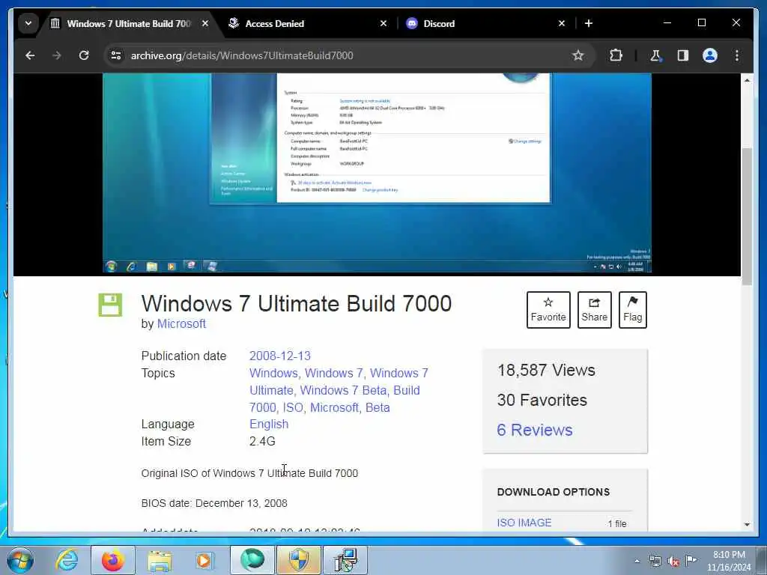The image size is (767, 575).
Task: Open Chrome Labs flask icon
Action: click(655, 55)
